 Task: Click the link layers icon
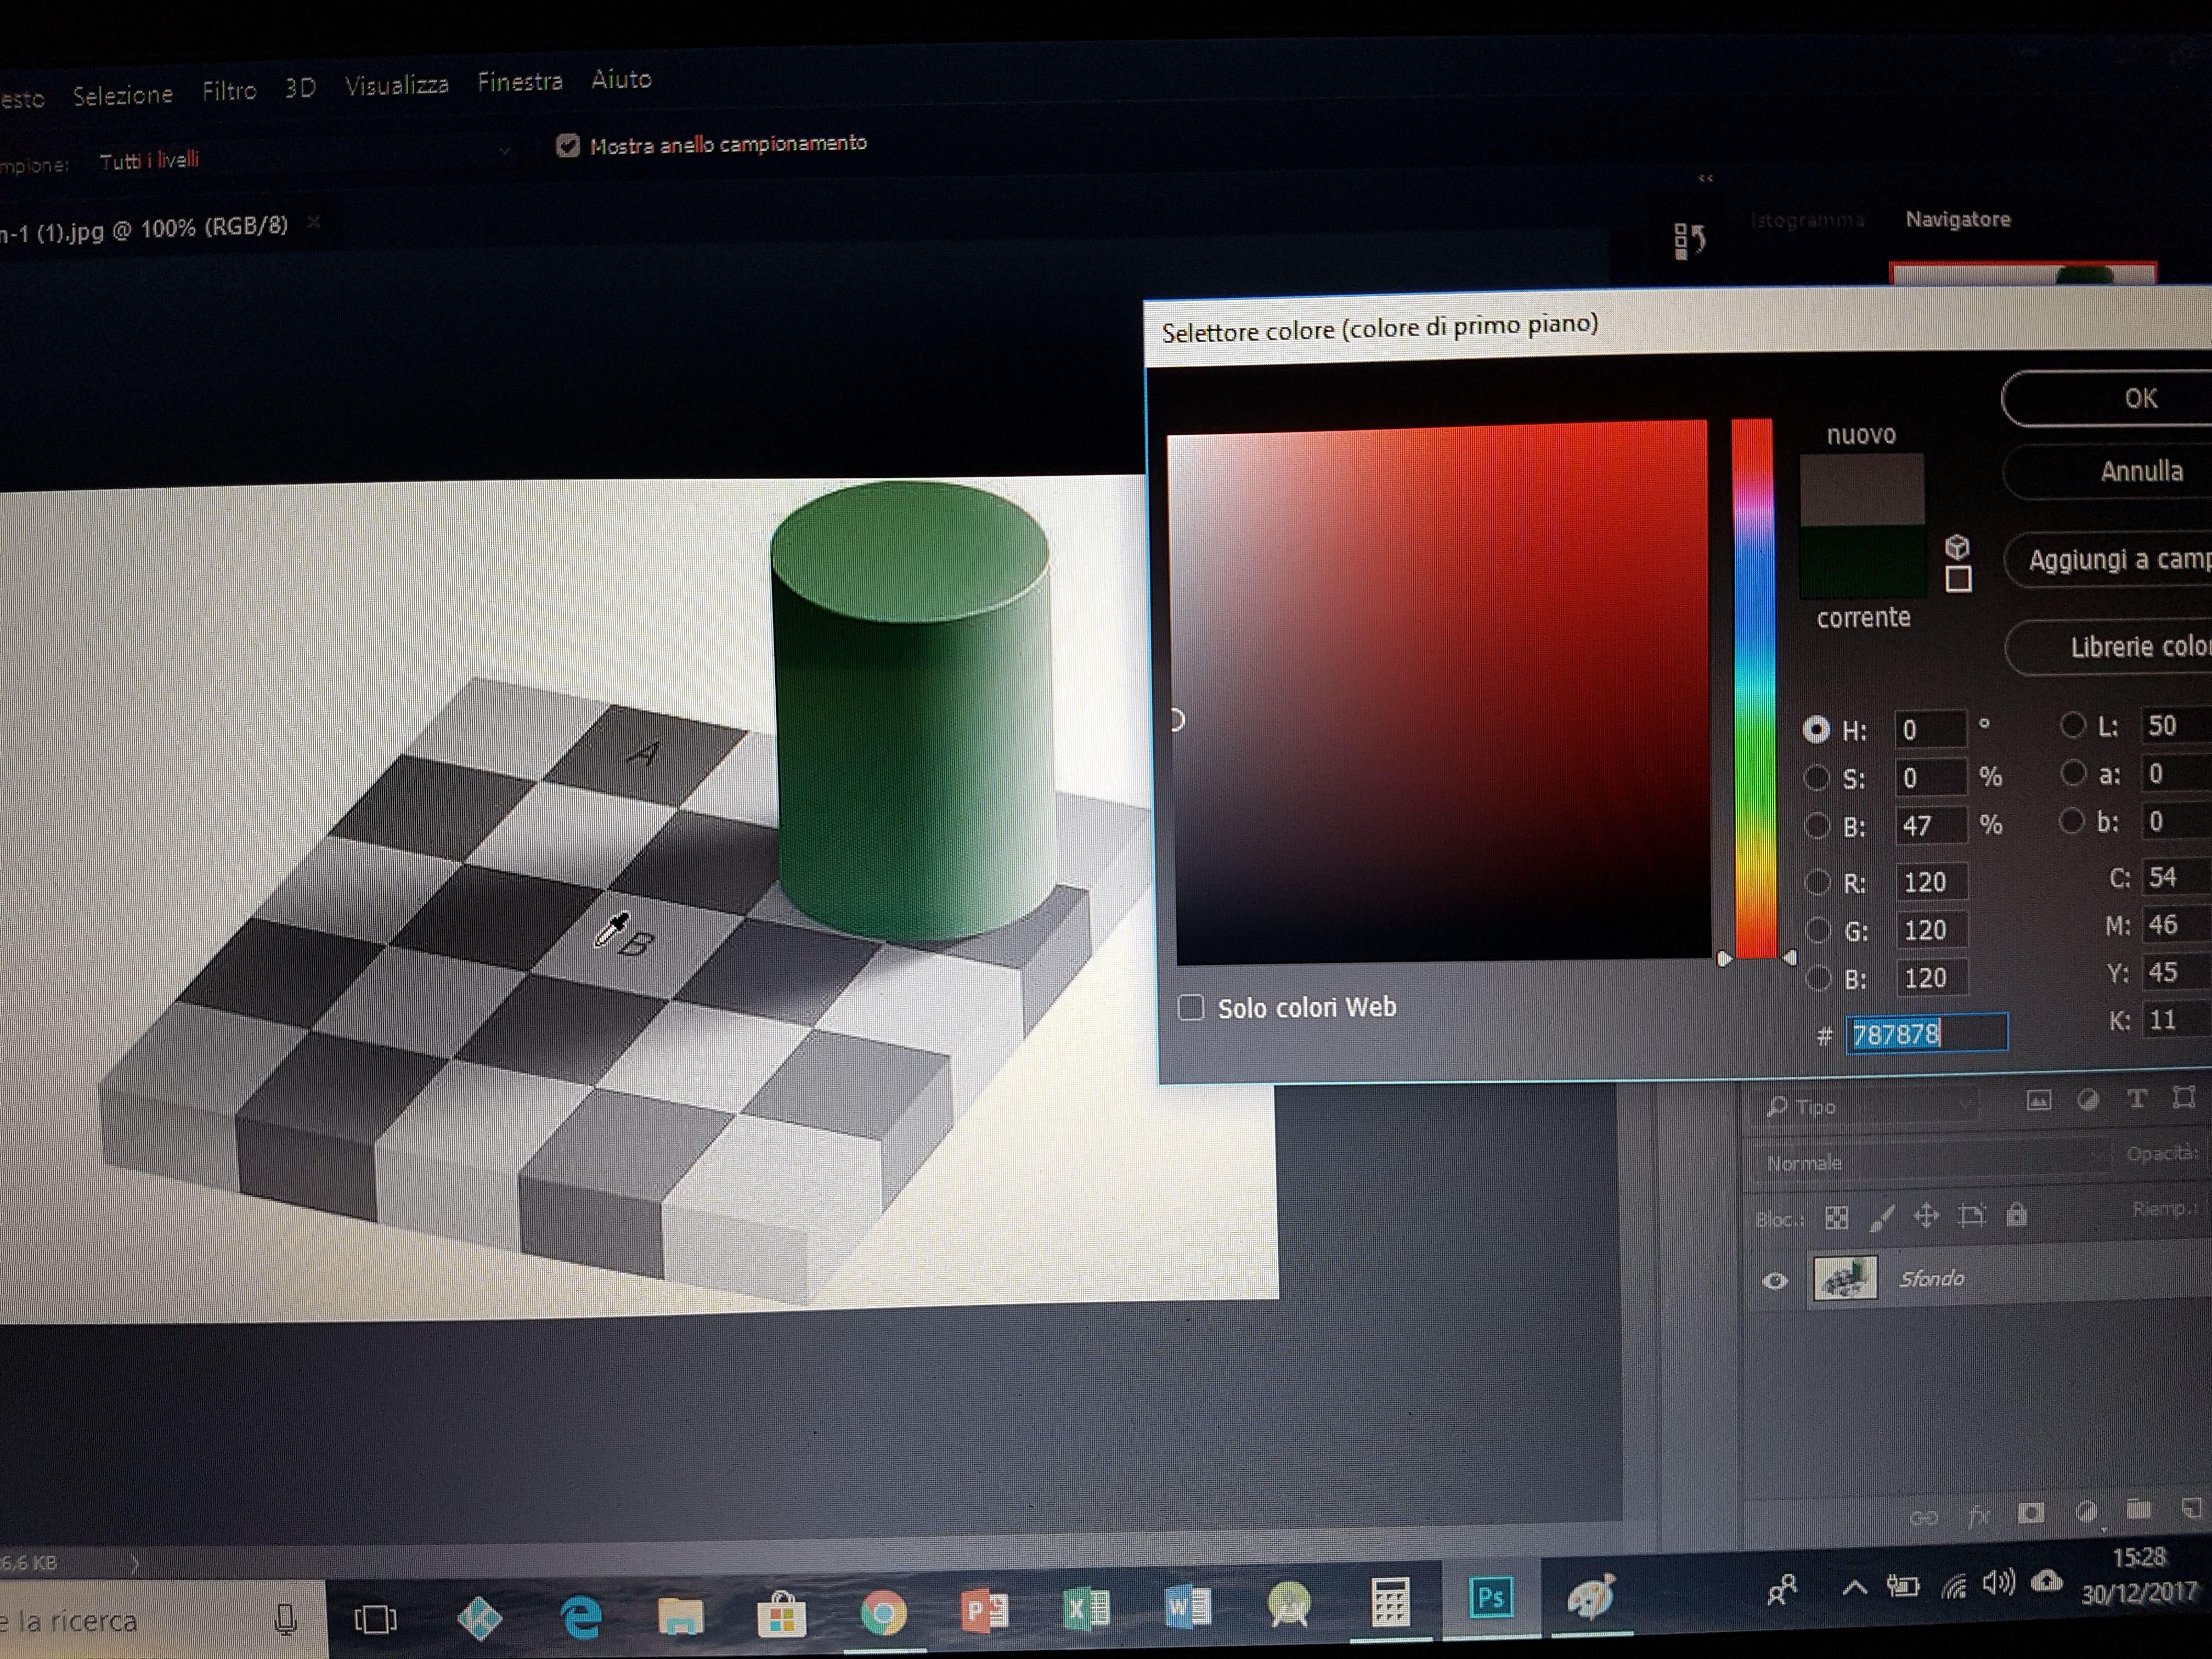click(x=1924, y=1518)
